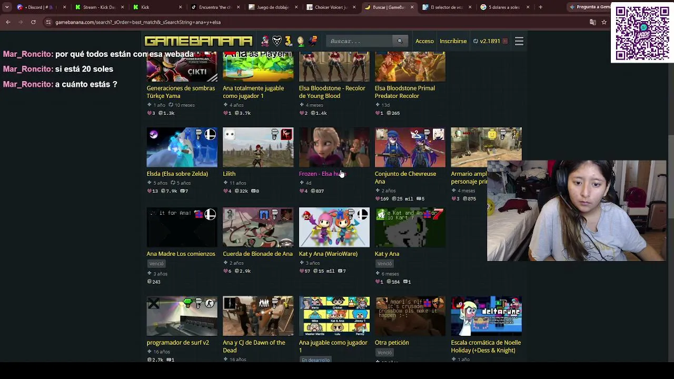674x379 pixels.
Task: Open Escala cromática de Noelle Holiday link
Action: pyautogui.click(x=485, y=346)
